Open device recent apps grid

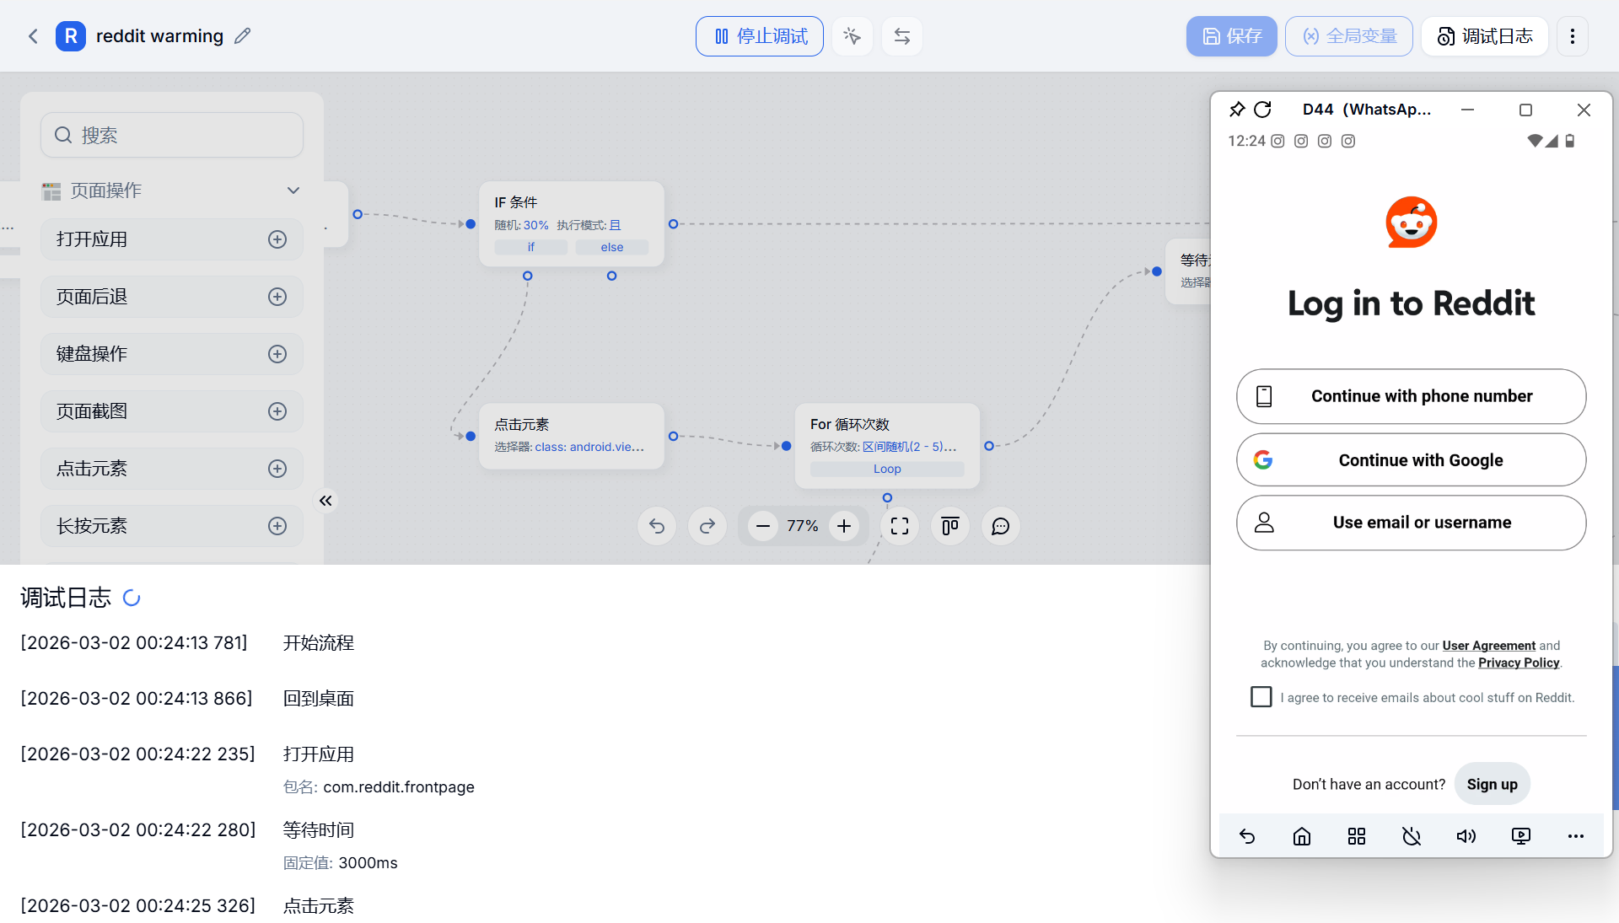1357,836
